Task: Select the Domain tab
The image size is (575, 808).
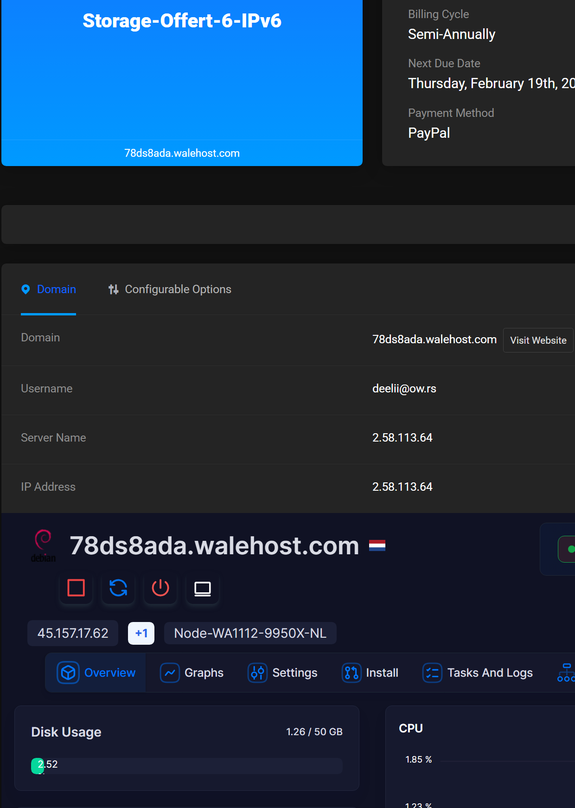Action: pos(56,289)
